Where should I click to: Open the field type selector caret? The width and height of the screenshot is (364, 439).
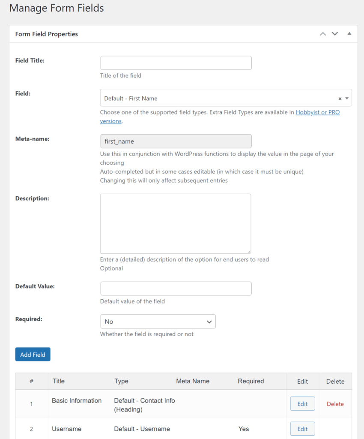pos(347,98)
